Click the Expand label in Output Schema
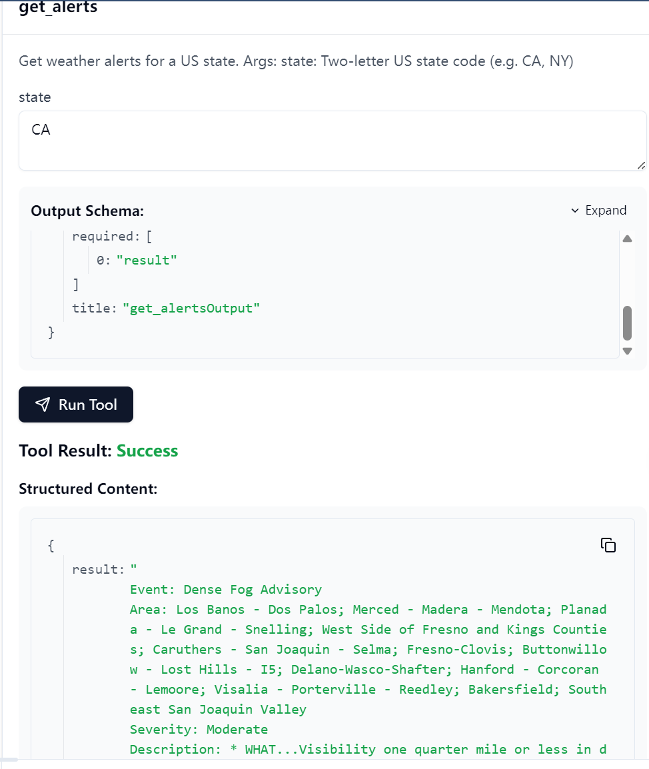Viewport: 649px width, 769px height. pyautogui.click(x=606, y=211)
